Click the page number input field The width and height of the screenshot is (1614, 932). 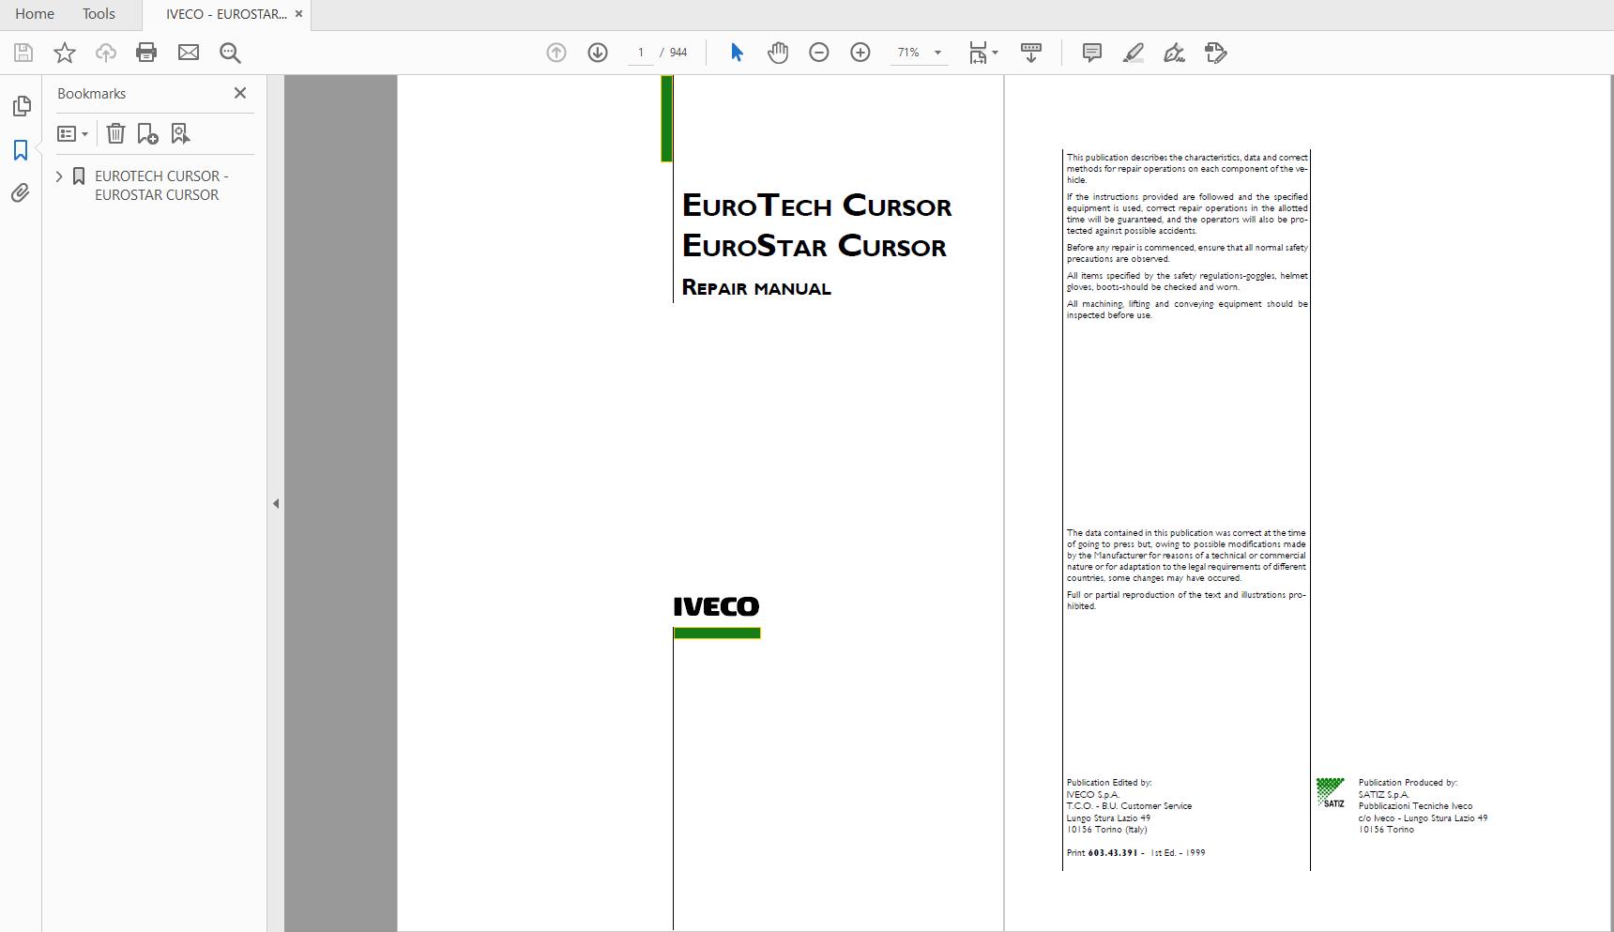641,53
